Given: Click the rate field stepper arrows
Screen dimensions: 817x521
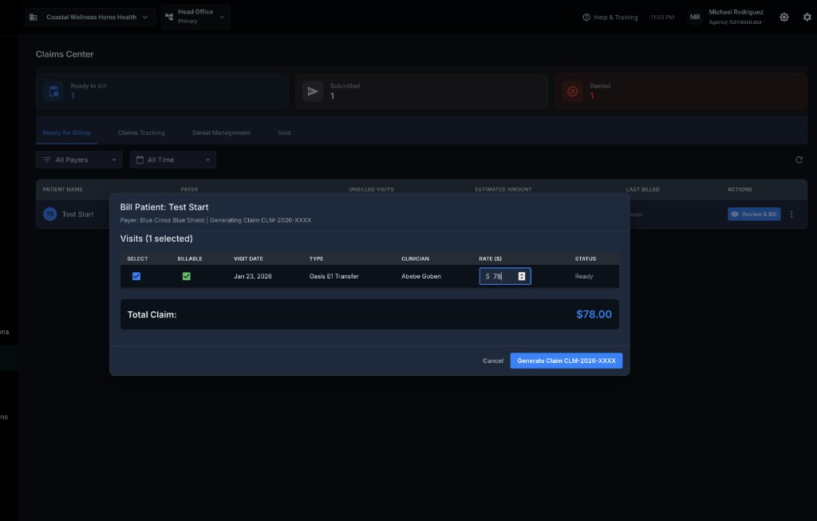Looking at the screenshot, I should click(522, 276).
